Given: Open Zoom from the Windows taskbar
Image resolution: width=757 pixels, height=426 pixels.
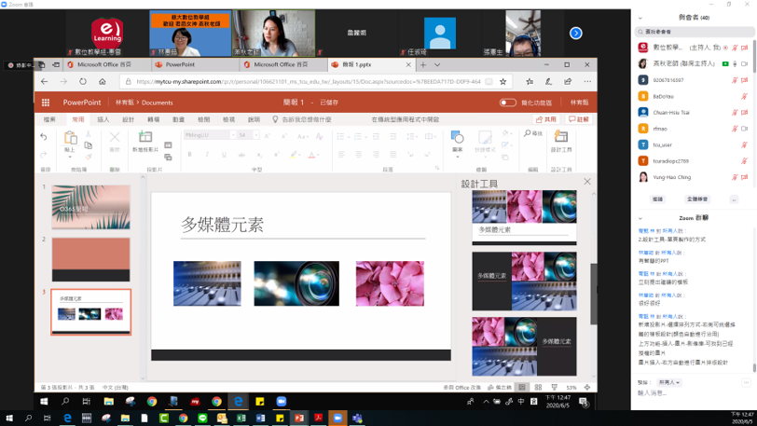Looking at the screenshot, I should [x=337, y=419].
